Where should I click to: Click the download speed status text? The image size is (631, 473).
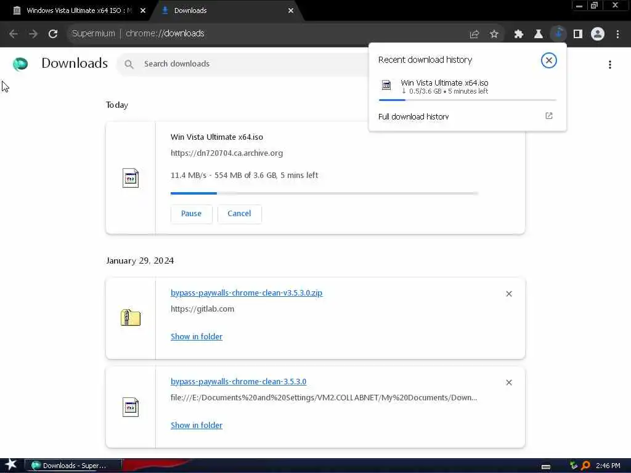[244, 176]
